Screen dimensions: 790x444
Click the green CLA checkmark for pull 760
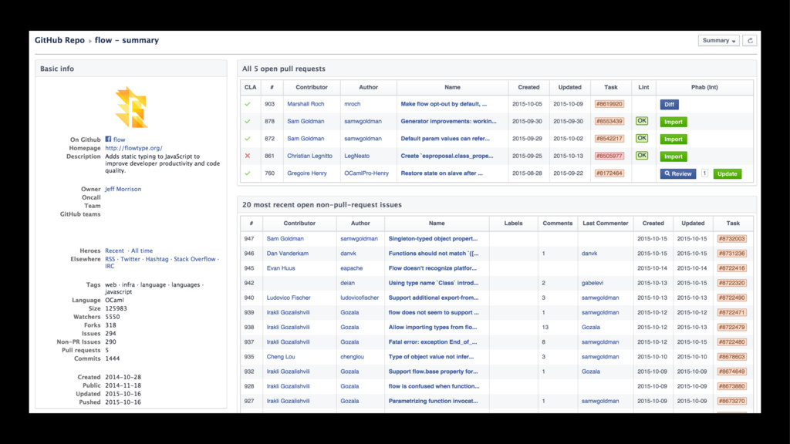coord(248,173)
